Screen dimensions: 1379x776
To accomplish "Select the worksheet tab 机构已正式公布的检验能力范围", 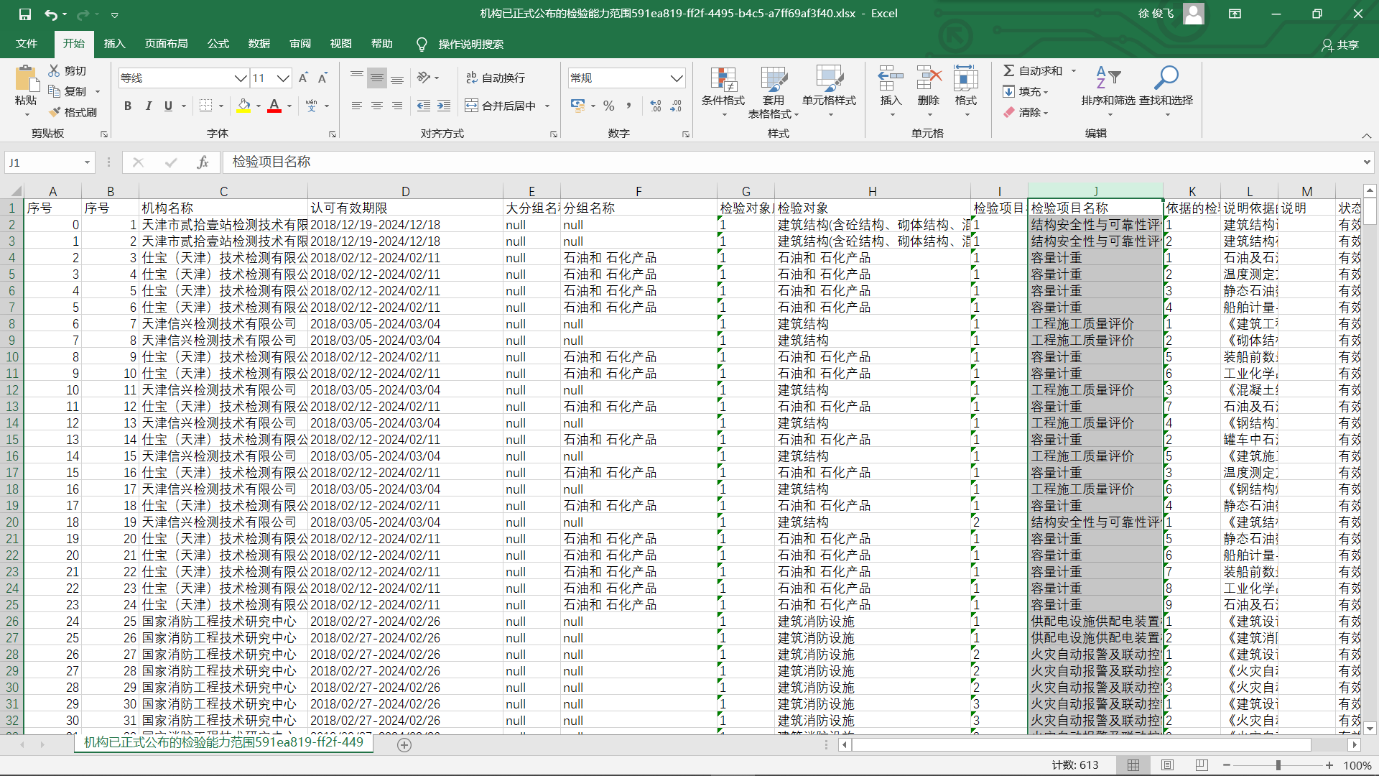I will 223,742.
